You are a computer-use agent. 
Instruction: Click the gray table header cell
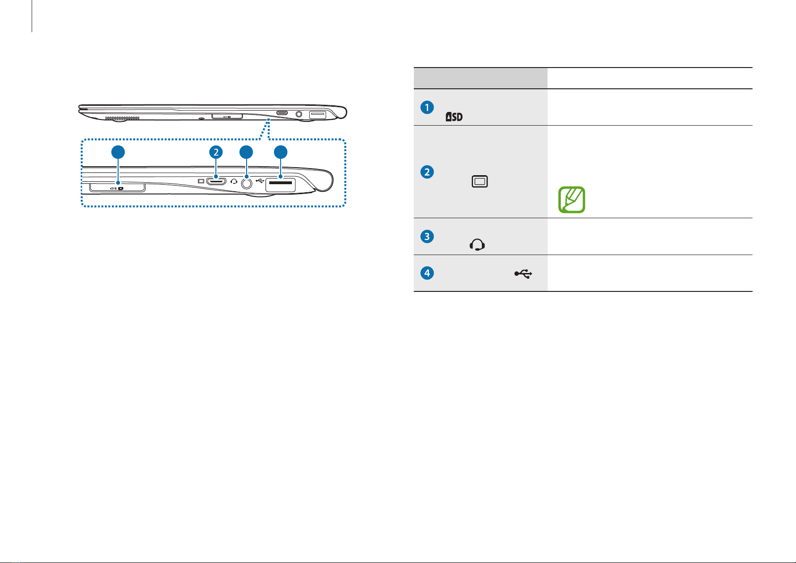tap(480, 78)
